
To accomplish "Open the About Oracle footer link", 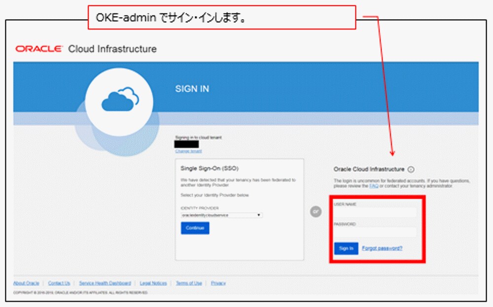I will [x=26, y=282].
